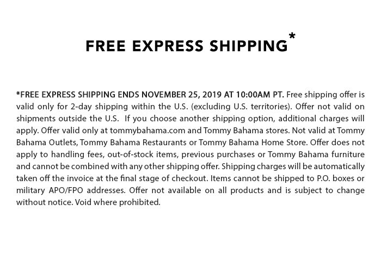The image size is (381, 272).
Task: Click the '(excluding U.S. territories)' phrase
Action: [242, 107]
